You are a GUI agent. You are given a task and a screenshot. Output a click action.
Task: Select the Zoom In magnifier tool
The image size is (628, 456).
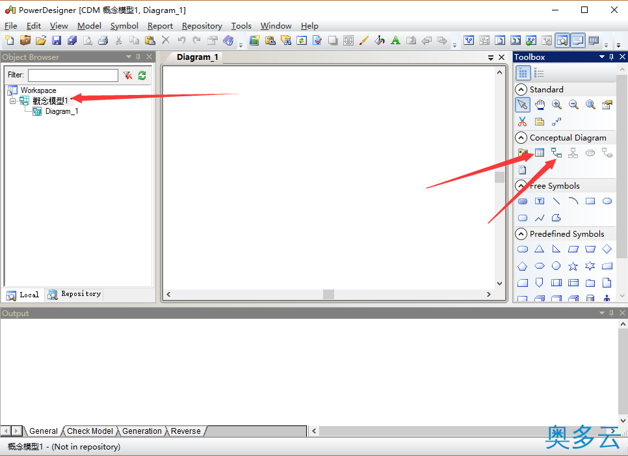[x=556, y=105]
